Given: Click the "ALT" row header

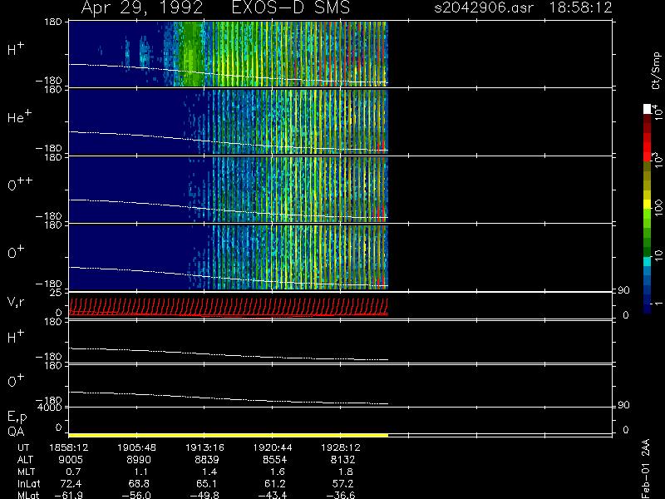Looking at the screenshot, I should point(25,460).
